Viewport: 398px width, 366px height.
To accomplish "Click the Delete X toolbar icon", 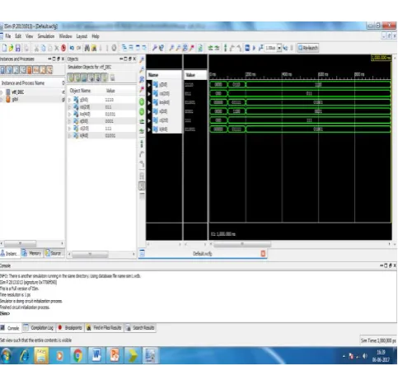I will click(x=57, y=48).
